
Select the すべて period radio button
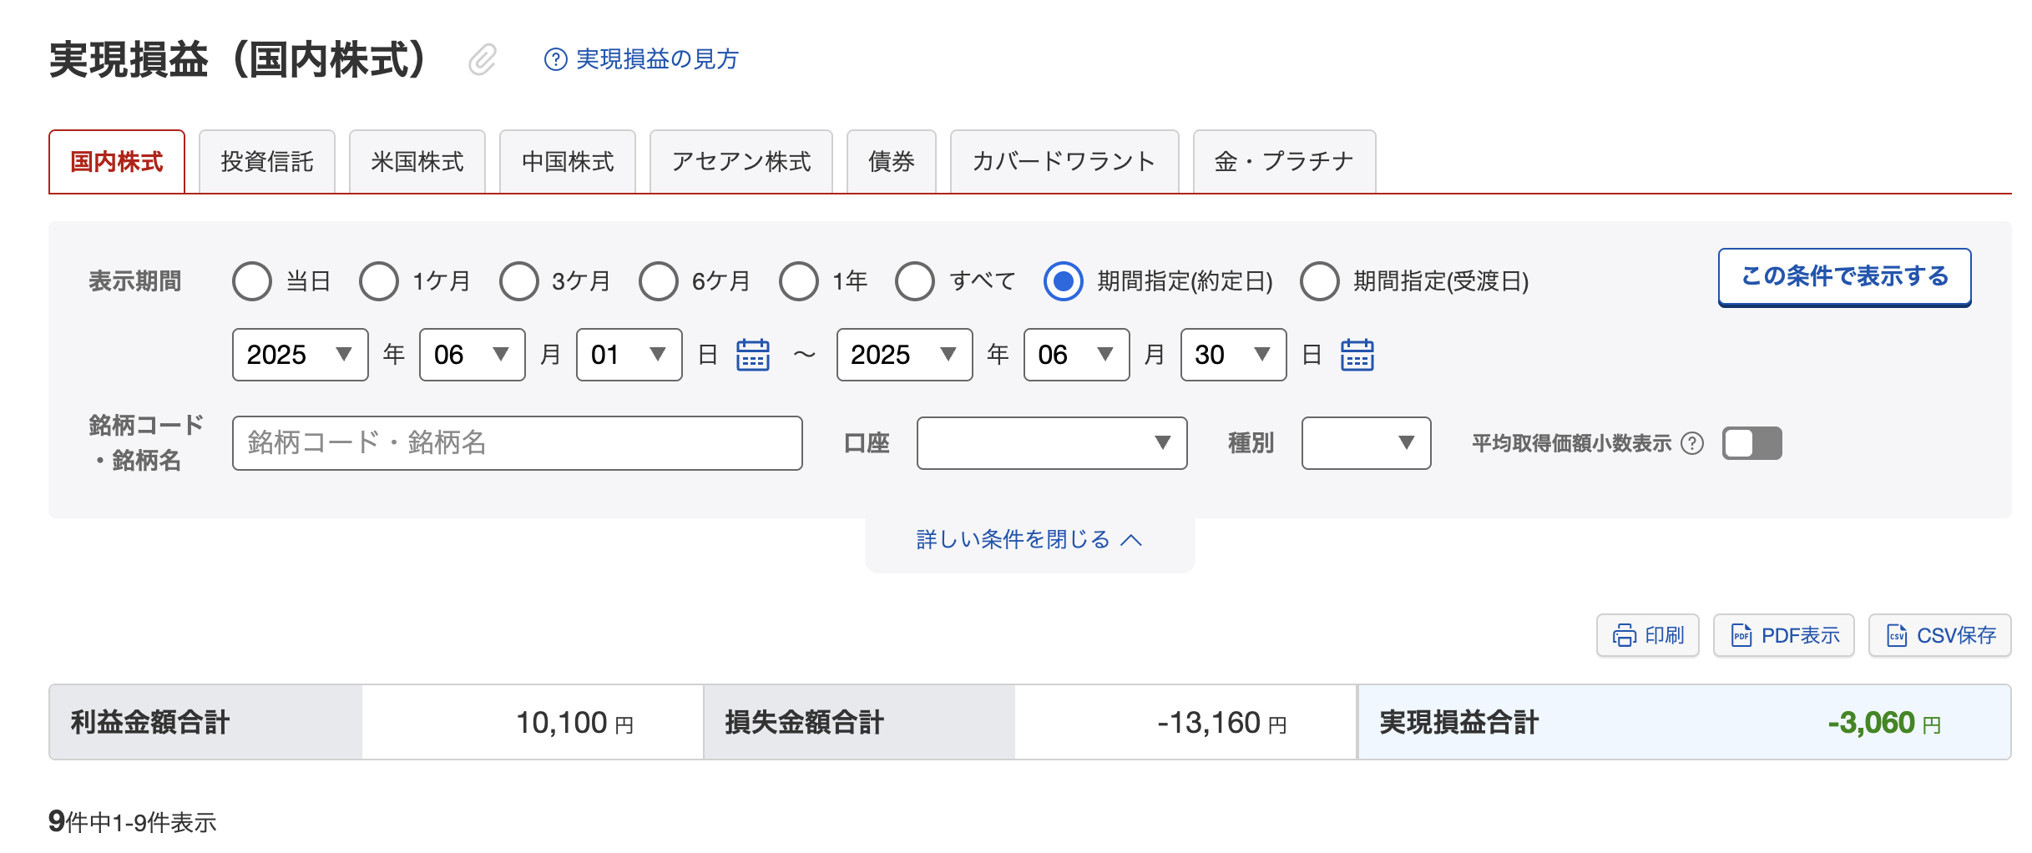point(916,282)
